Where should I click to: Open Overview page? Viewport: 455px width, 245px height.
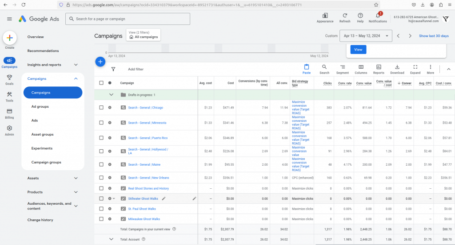[x=36, y=37]
